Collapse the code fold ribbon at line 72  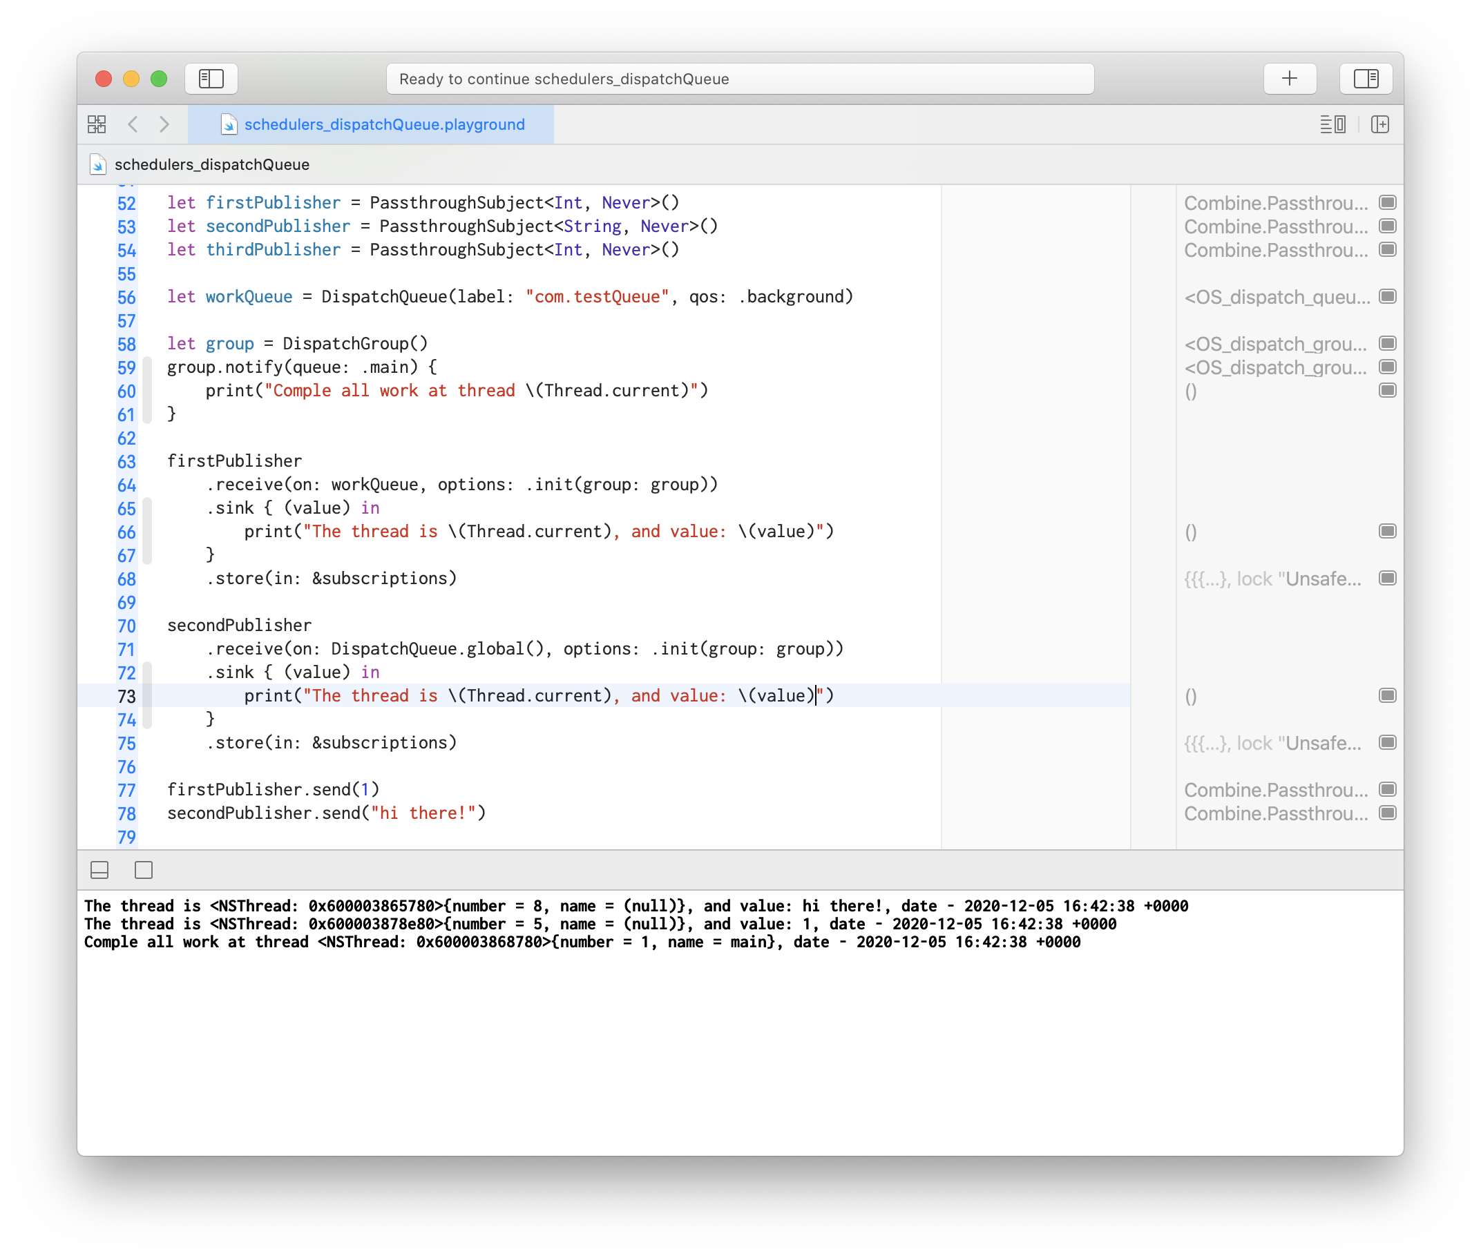point(147,695)
